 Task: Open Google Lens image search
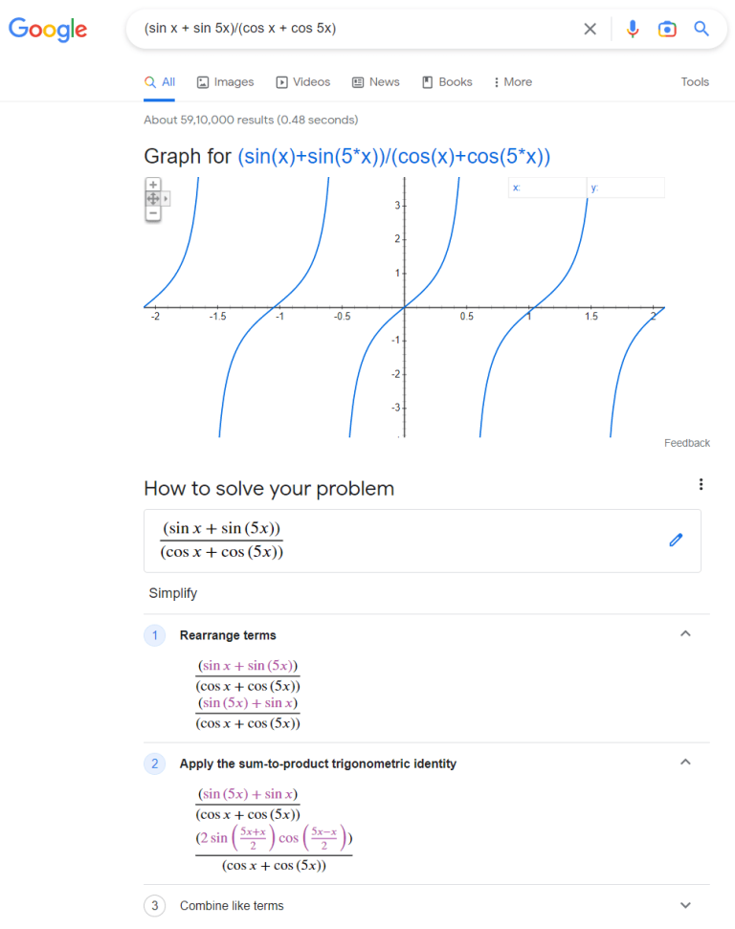[667, 29]
